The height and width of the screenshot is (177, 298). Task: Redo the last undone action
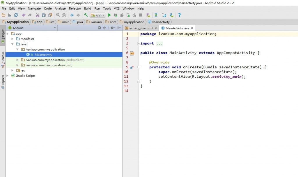coord(30,15)
